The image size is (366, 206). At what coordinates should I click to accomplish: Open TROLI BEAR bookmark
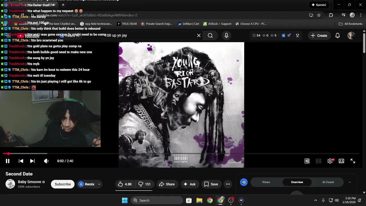tap(127, 24)
